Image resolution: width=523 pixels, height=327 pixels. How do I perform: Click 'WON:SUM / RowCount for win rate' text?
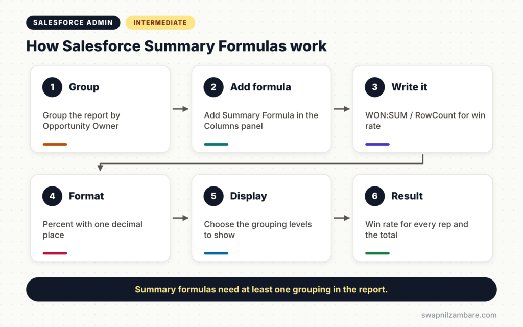click(425, 121)
